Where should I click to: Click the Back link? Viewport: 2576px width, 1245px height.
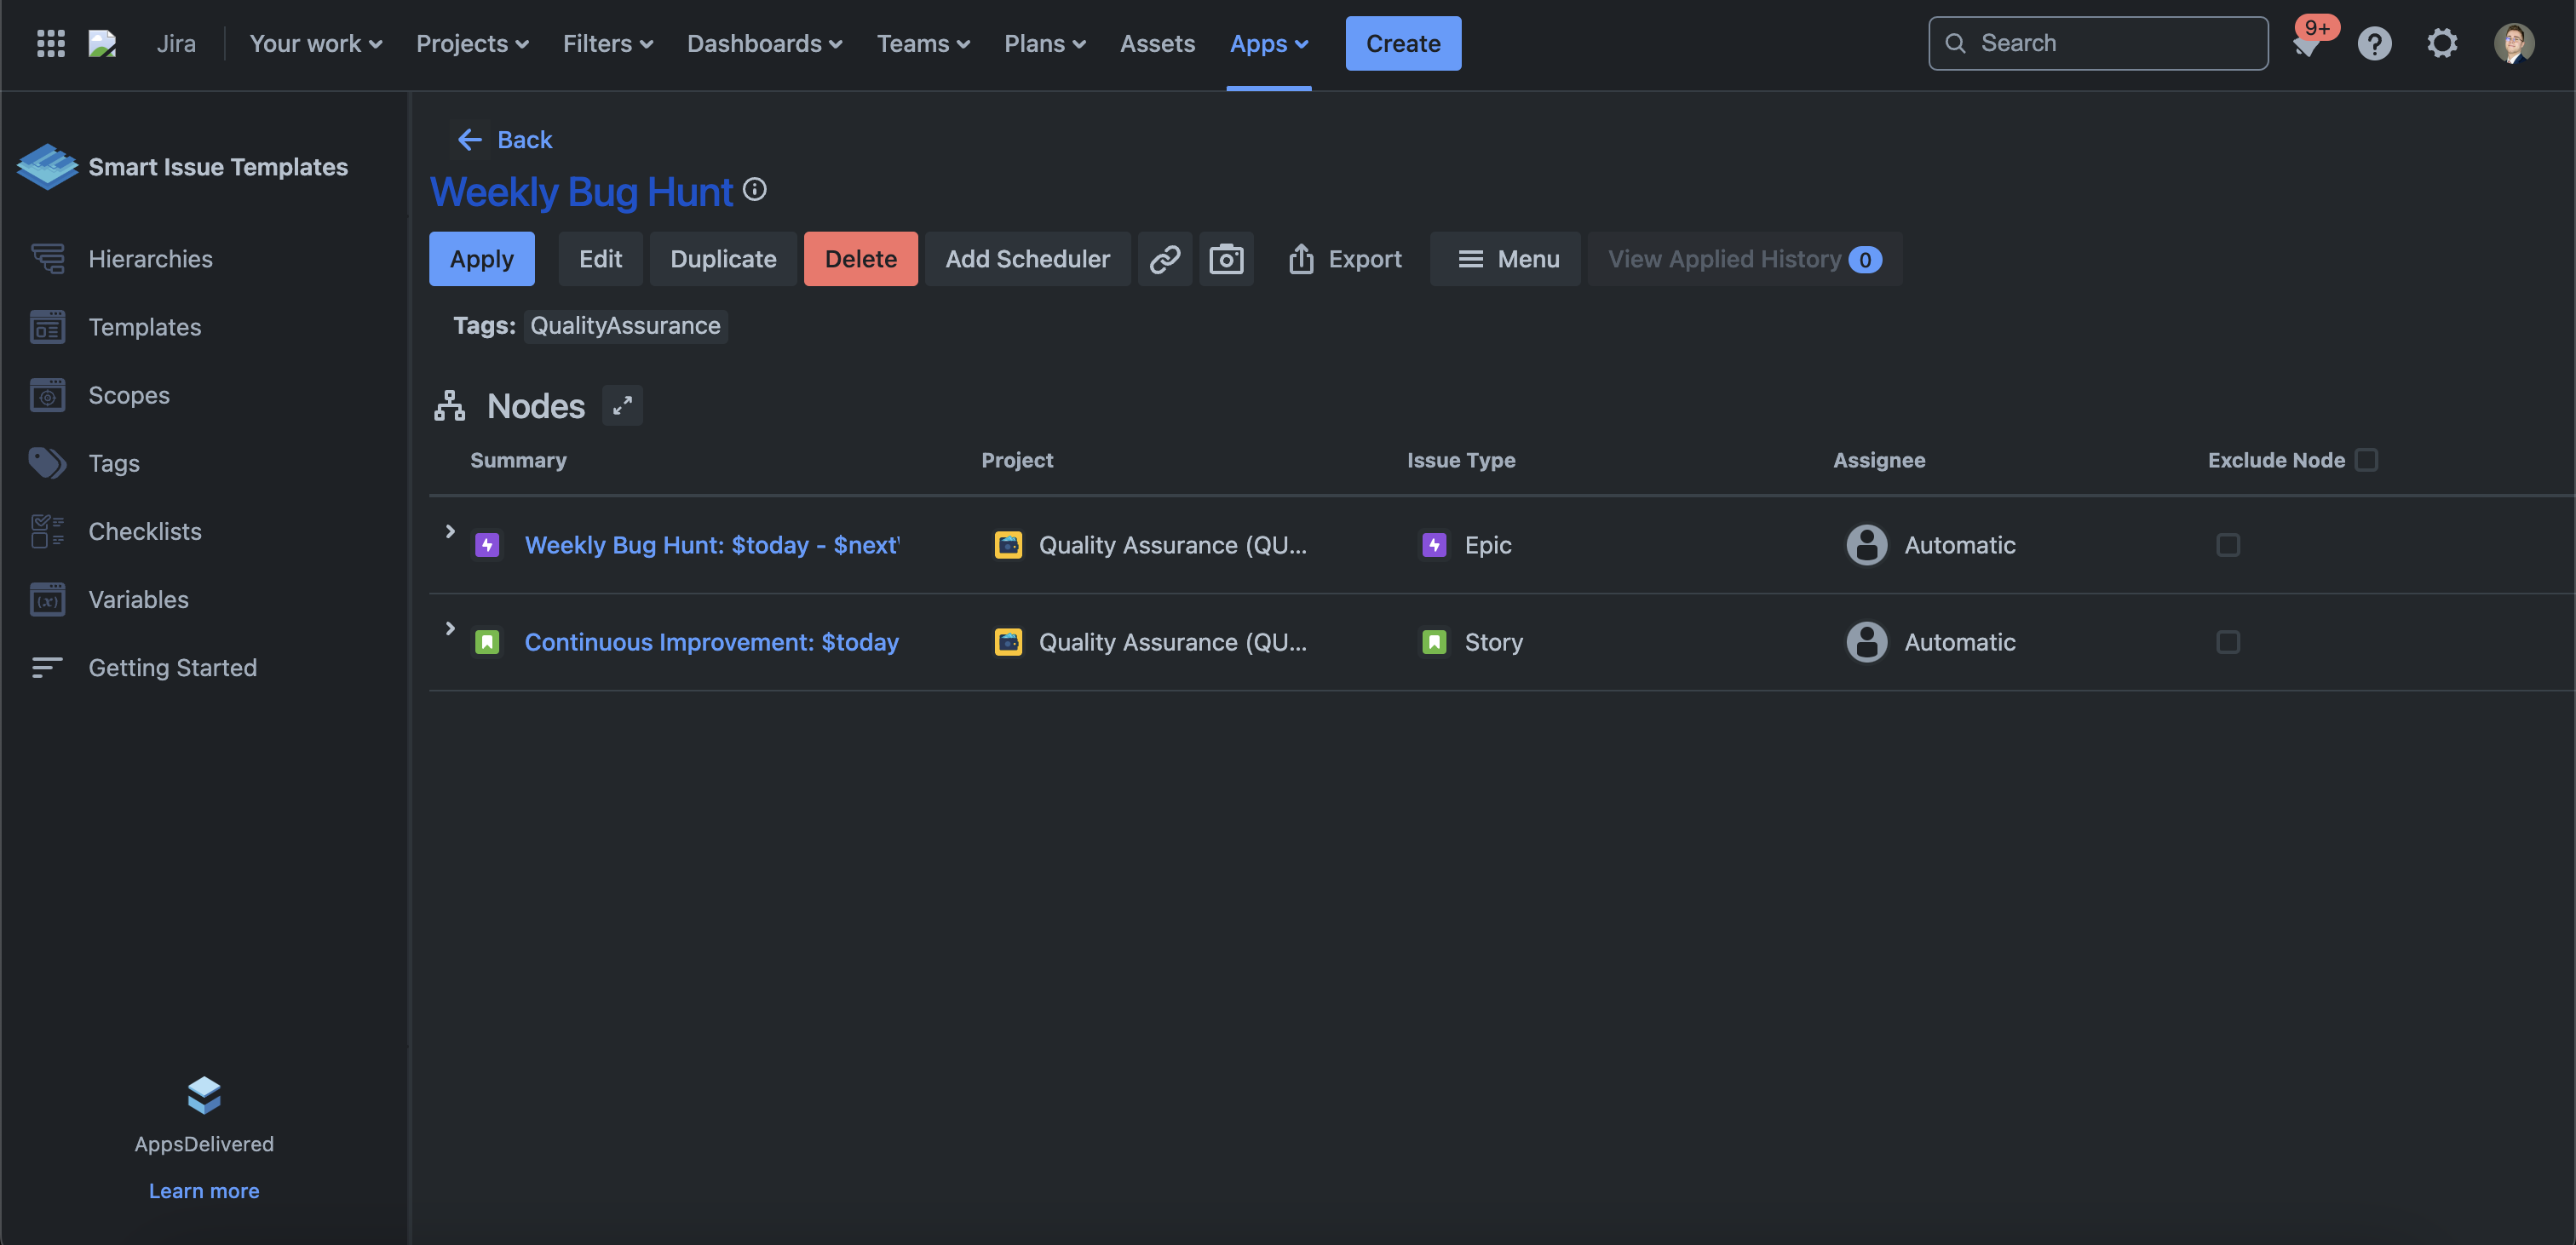click(505, 140)
